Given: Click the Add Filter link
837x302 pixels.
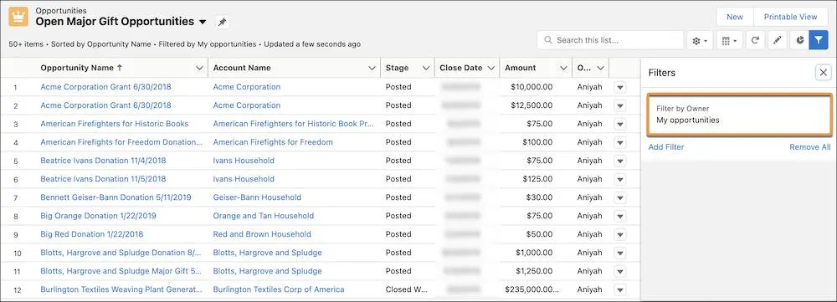Looking at the screenshot, I should 666,147.
